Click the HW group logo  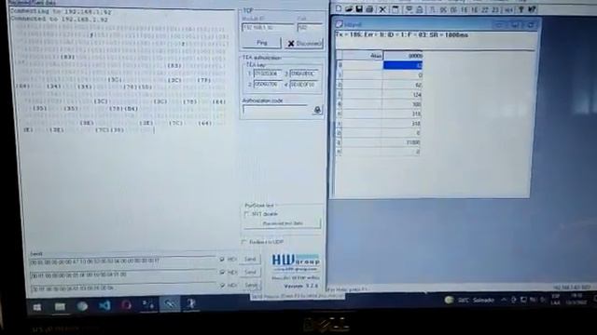pyautogui.click(x=296, y=261)
